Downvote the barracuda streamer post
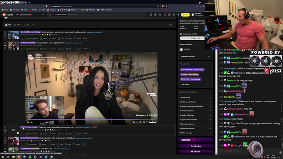 [x=5, y=38]
